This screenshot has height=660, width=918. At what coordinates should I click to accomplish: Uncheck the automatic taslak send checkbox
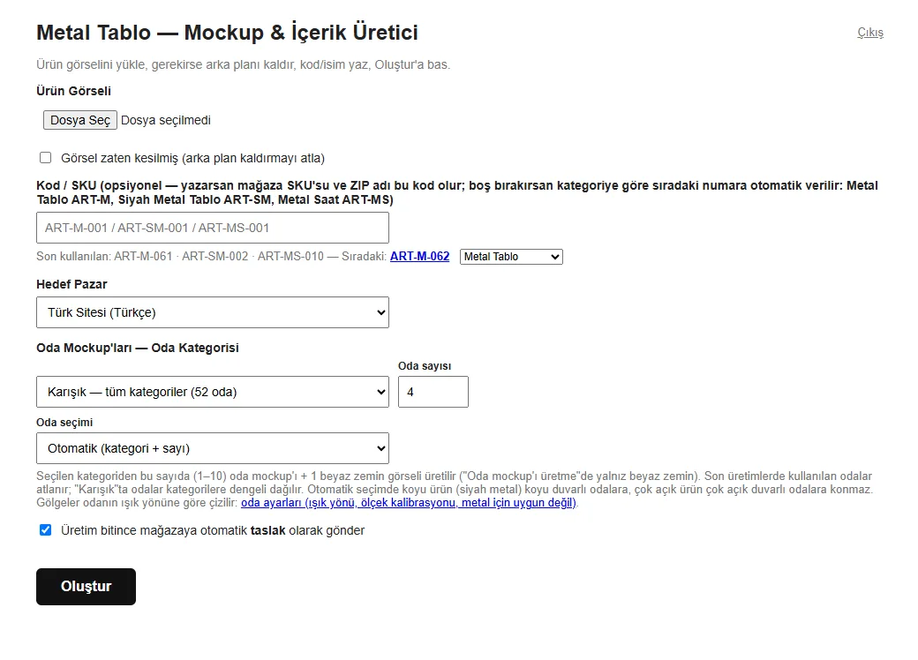46,530
